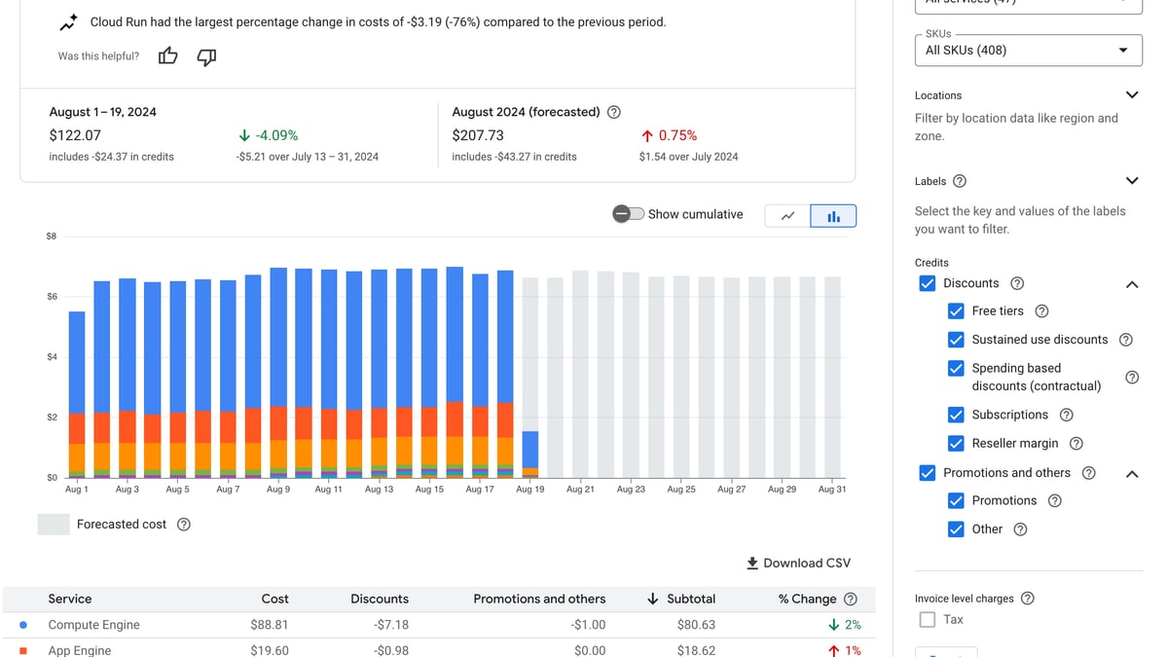Uncheck the Subscriptions checkbox

956,415
